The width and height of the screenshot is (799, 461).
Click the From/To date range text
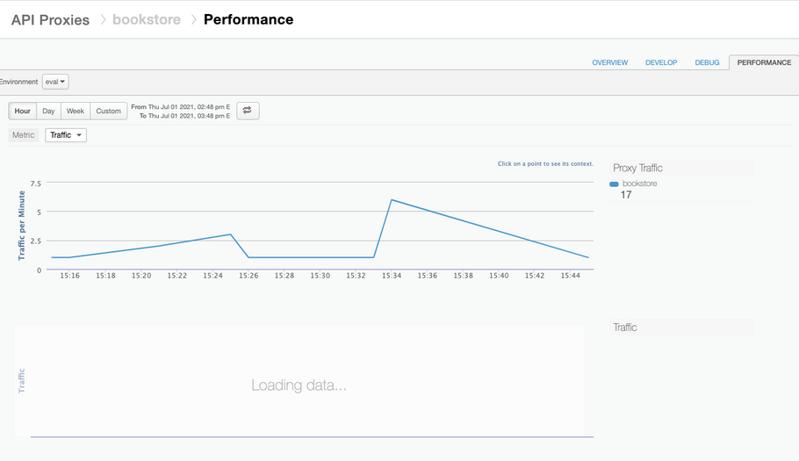coord(180,112)
